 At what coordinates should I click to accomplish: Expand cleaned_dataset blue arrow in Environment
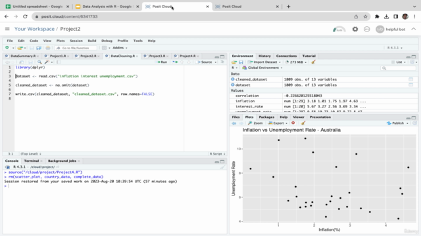232,79
